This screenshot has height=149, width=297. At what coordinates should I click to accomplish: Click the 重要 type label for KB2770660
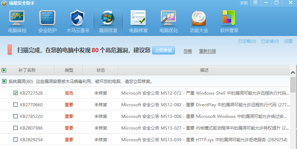tap(69, 105)
